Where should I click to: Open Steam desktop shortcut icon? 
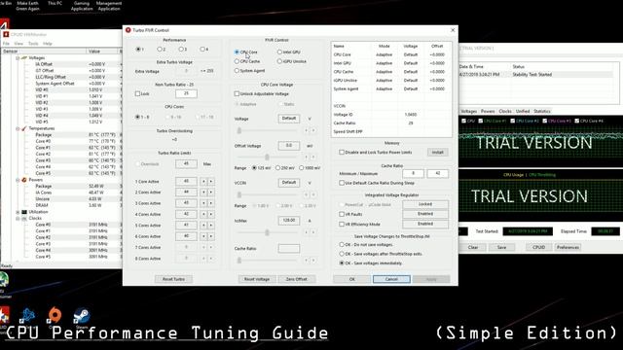point(82,316)
